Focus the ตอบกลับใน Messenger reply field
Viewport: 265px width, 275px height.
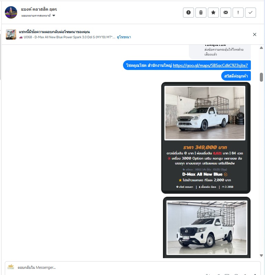click(133, 267)
